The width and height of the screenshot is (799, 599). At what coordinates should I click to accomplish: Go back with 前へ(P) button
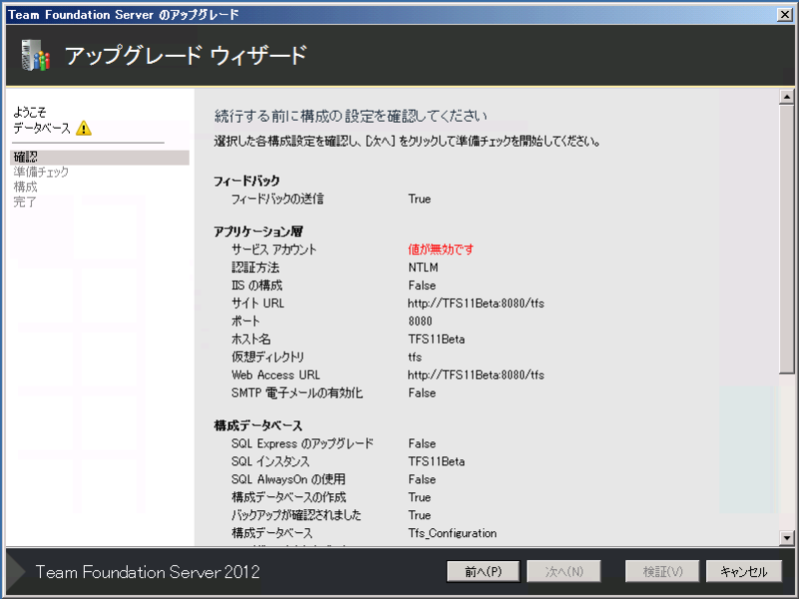pyautogui.click(x=483, y=571)
